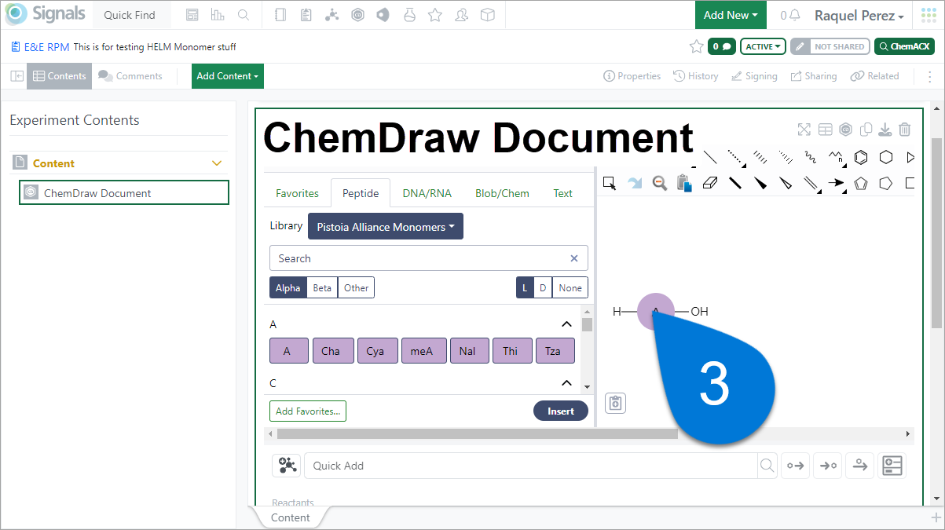
Task: Click the horizontal scrollbar under the ChemDraw editor
Action: (x=477, y=433)
